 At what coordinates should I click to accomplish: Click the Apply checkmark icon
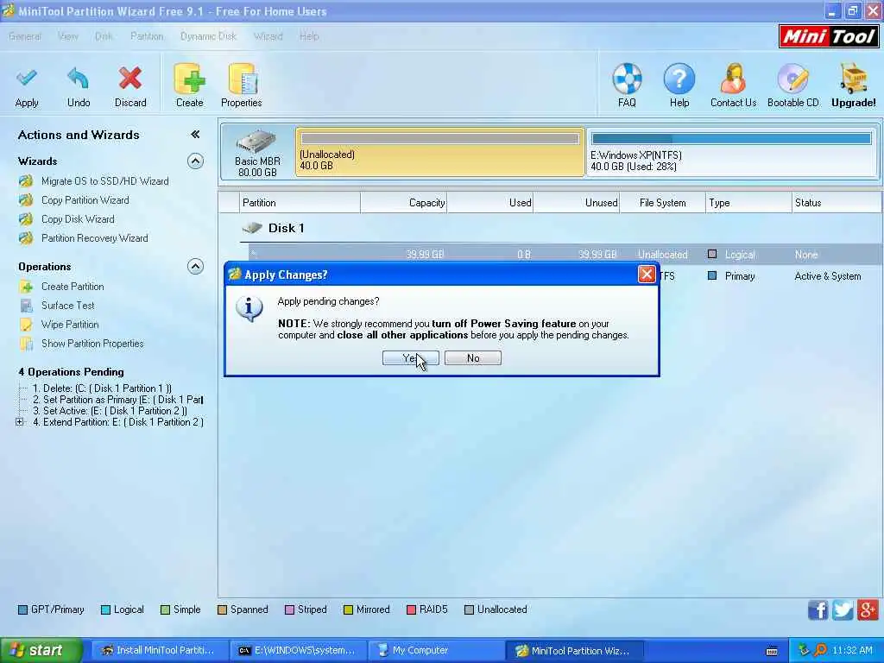27,79
